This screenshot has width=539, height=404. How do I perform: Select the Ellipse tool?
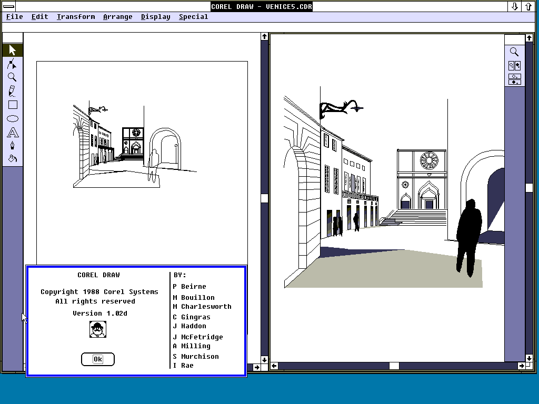pos(13,118)
